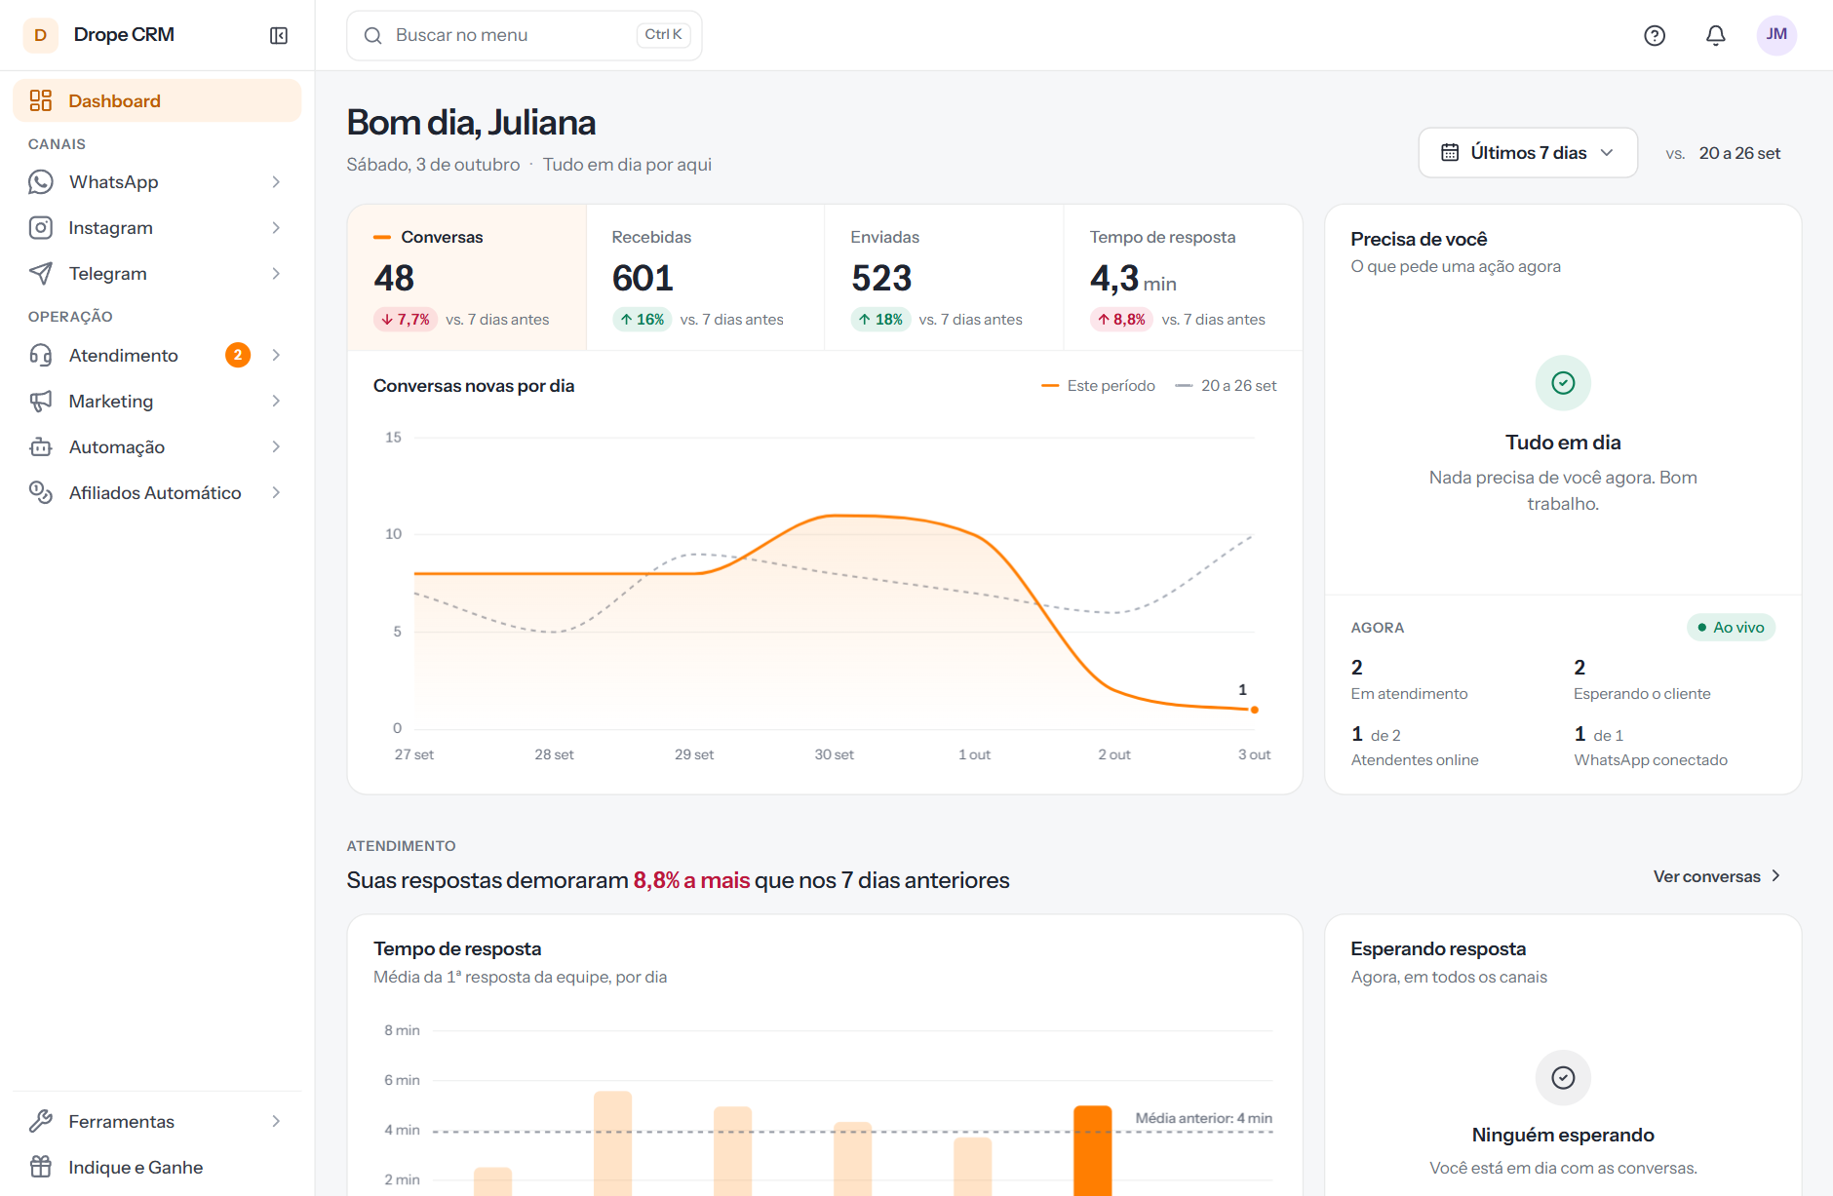Click the Ctrl K shortcut badge
Image resolution: width=1833 pixels, height=1196 pixels.
pos(663,35)
